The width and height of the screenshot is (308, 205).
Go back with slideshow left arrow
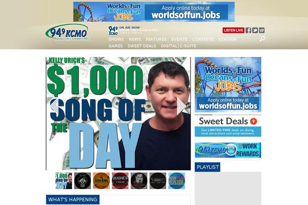(55, 106)
